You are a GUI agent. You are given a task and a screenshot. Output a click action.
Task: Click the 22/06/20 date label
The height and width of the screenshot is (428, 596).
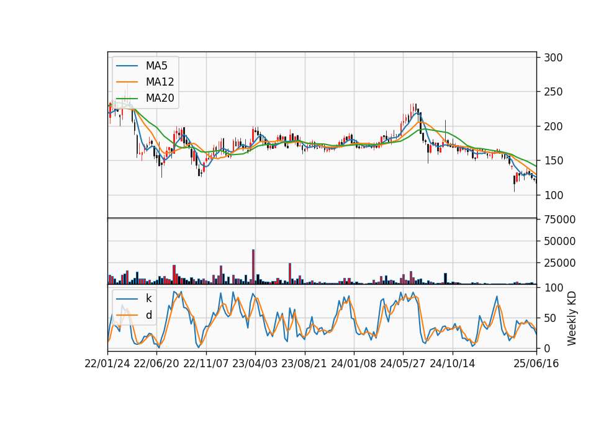[x=156, y=363]
